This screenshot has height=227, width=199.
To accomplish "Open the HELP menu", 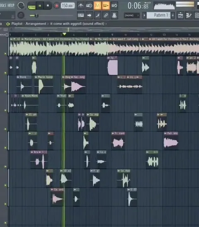I will coord(11,5).
